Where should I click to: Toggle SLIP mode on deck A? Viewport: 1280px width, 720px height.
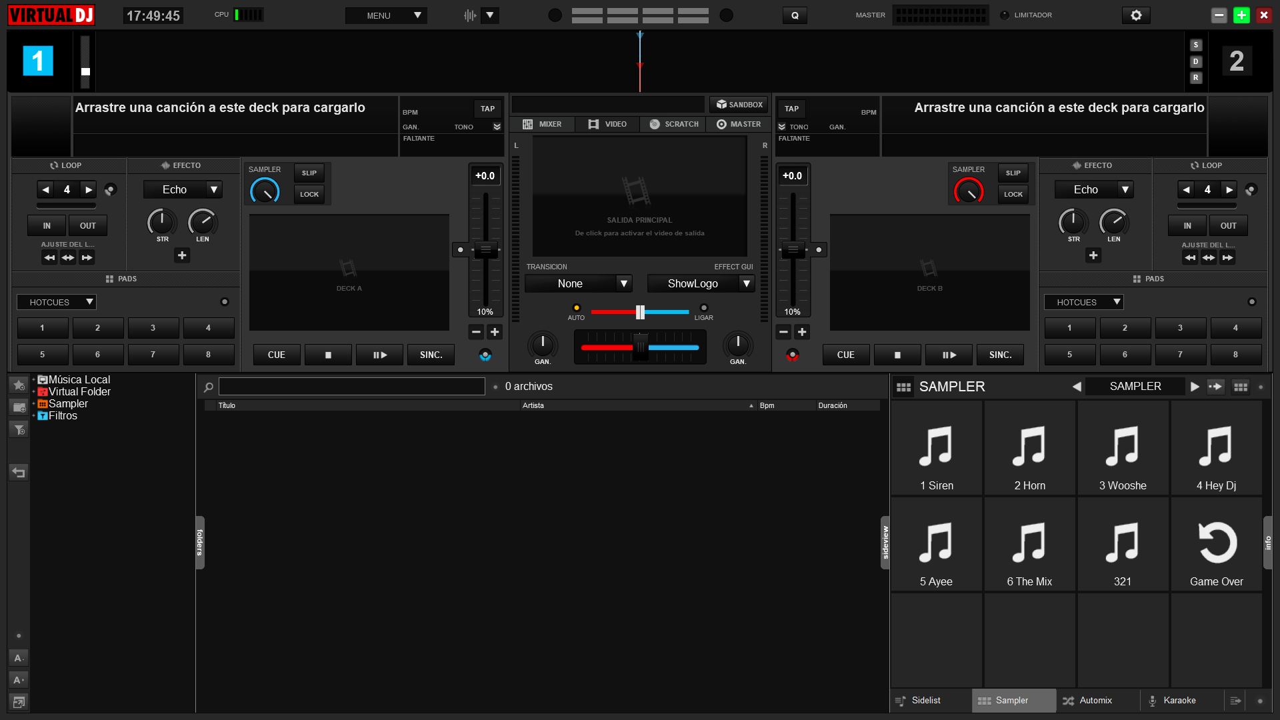tap(309, 173)
